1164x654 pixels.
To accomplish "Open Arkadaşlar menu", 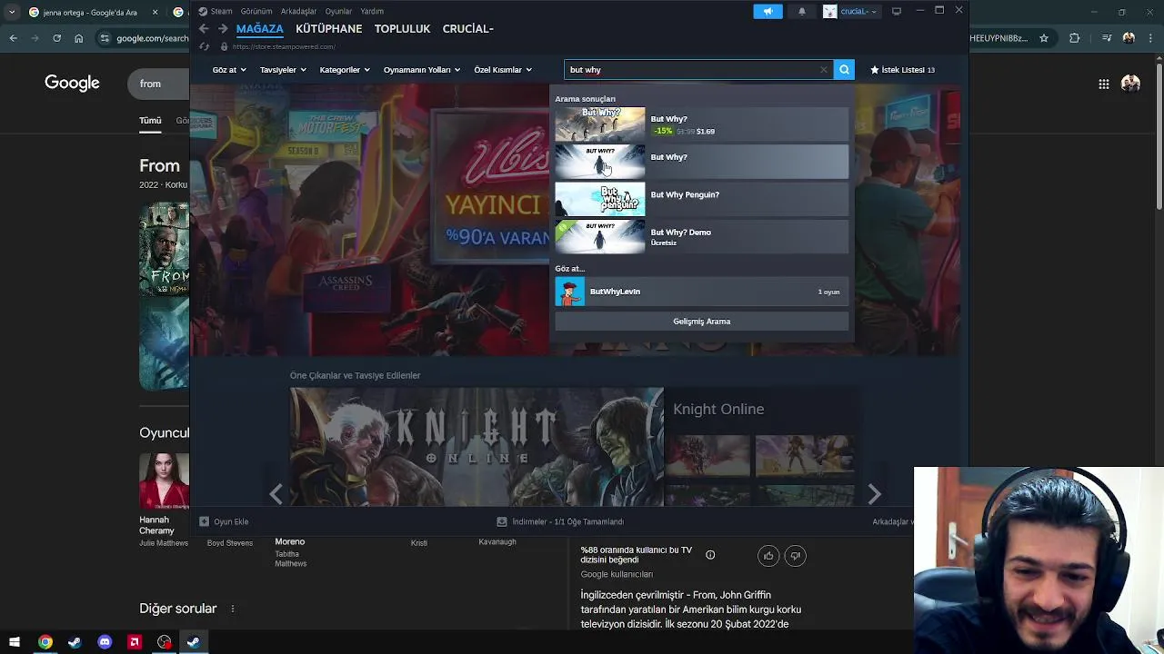I will [x=298, y=11].
